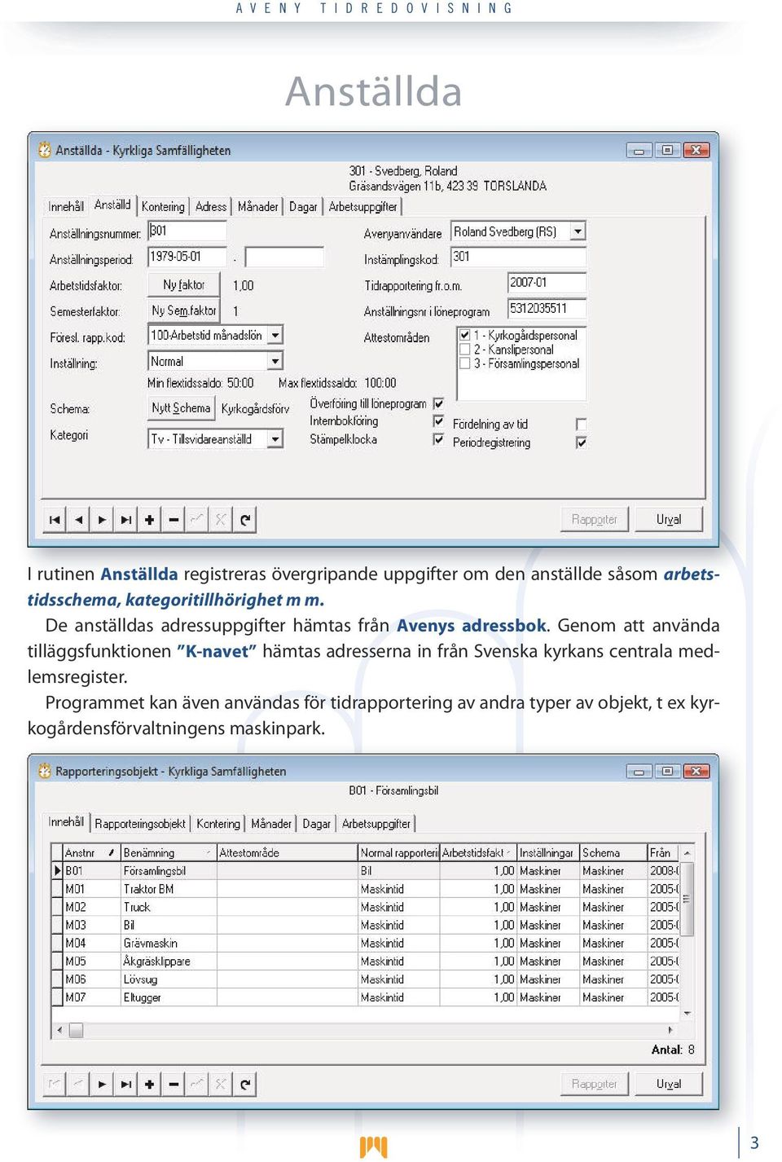
Task: Open Arbetsuppgifter tab in Rapporteringsobjekt window
Action: tap(376, 824)
